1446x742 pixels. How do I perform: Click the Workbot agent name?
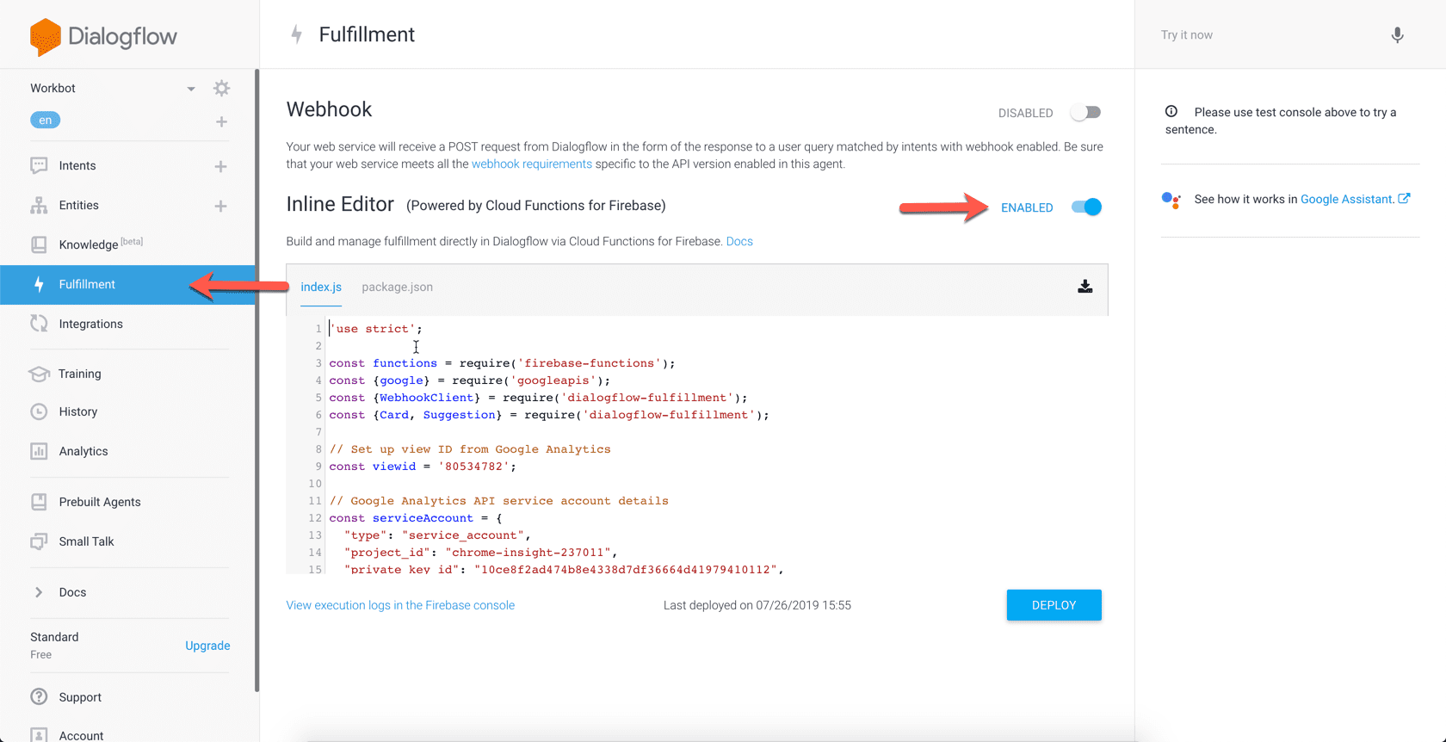53,88
